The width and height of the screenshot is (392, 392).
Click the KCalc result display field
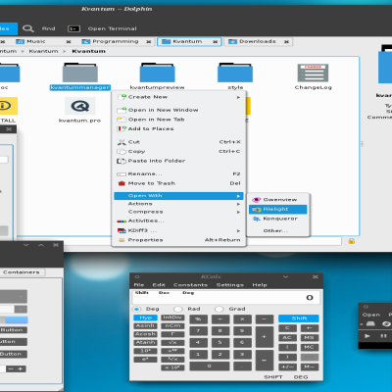click(226, 298)
